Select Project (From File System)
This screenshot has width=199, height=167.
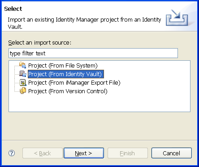[x=63, y=66]
